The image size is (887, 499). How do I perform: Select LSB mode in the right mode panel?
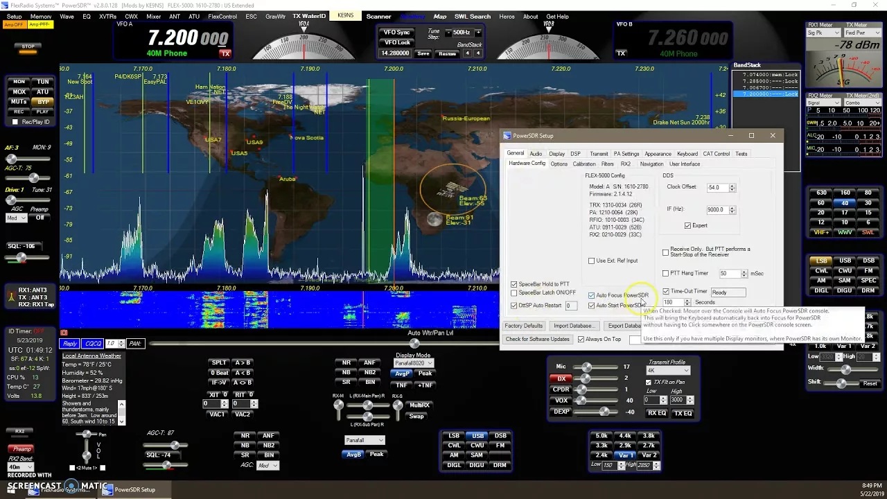click(821, 261)
